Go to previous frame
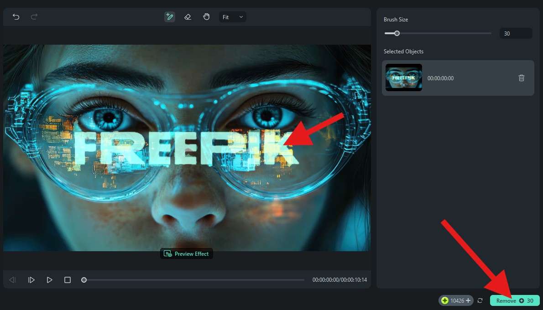Image resolution: width=543 pixels, height=310 pixels. click(12, 279)
